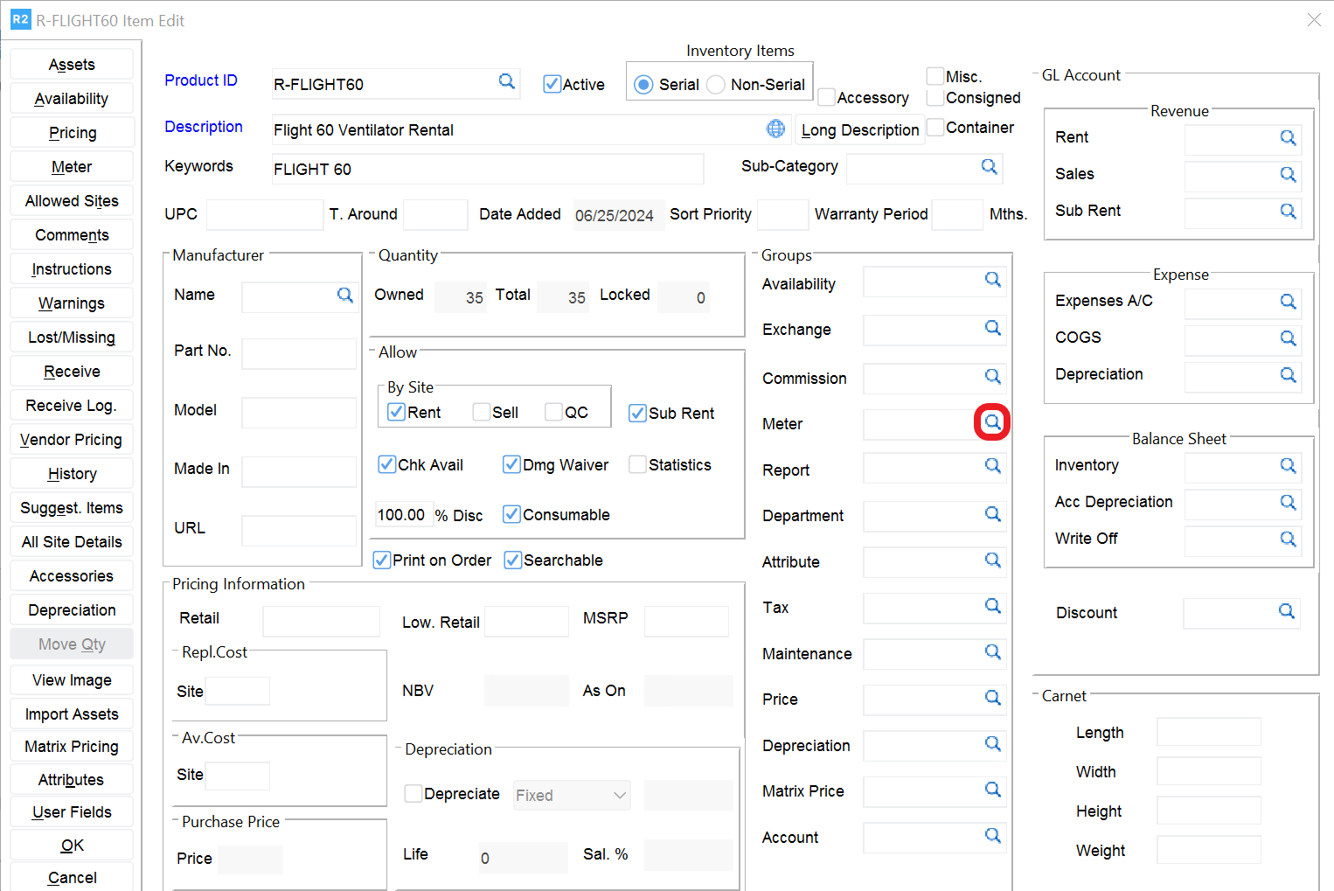Click lookup icon for Revenue Rent account
Image resolution: width=1334 pixels, height=891 pixels.
coord(1288,138)
